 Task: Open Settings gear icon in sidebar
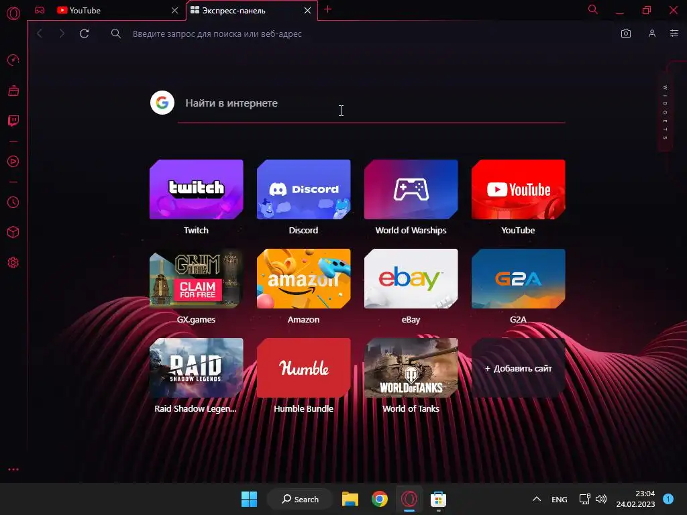(13, 263)
